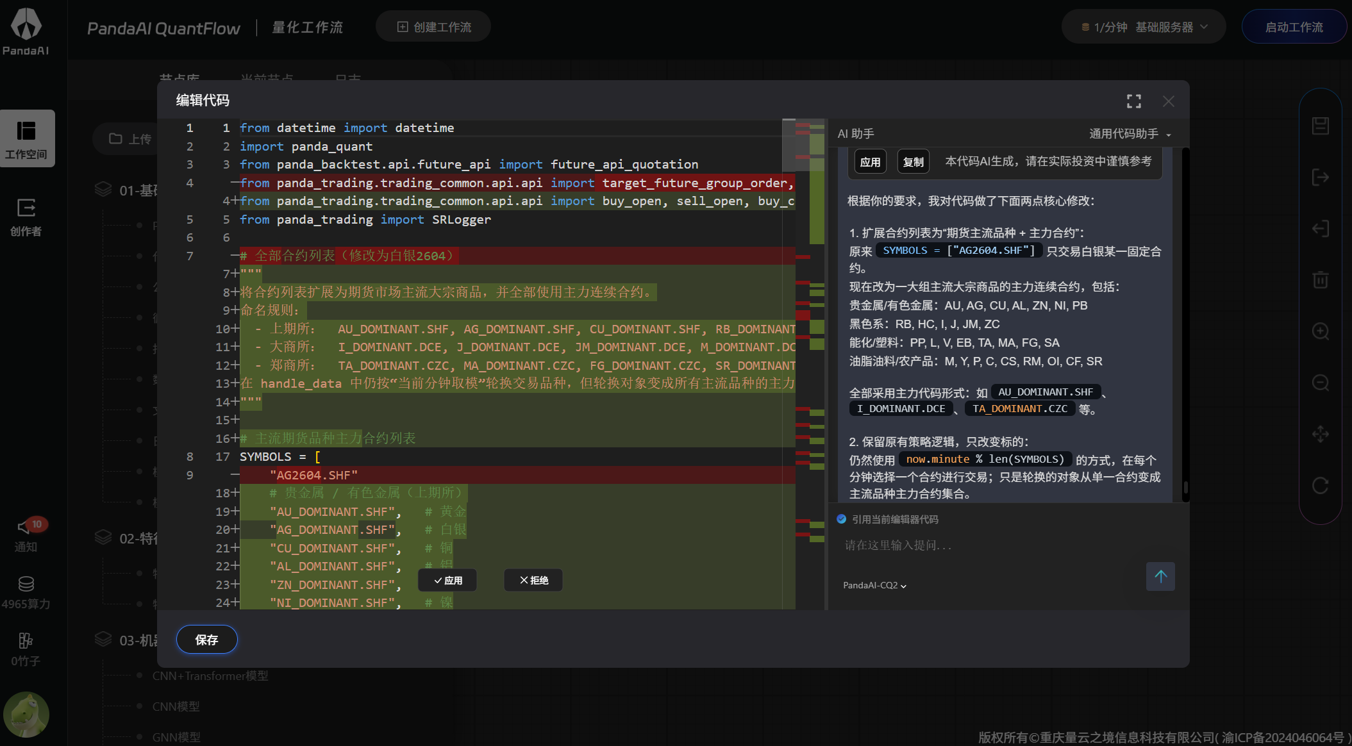This screenshot has width=1352, height=746.
Task: Toggle the 引用当前编辑器代码 checkbox
Action: point(842,519)
